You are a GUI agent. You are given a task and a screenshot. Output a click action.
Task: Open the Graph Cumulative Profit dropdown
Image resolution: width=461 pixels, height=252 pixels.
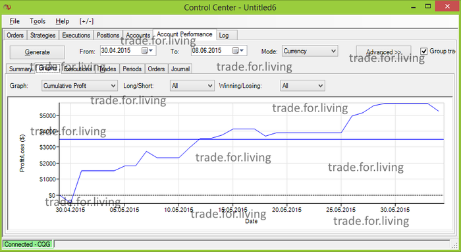coord(113,86)
